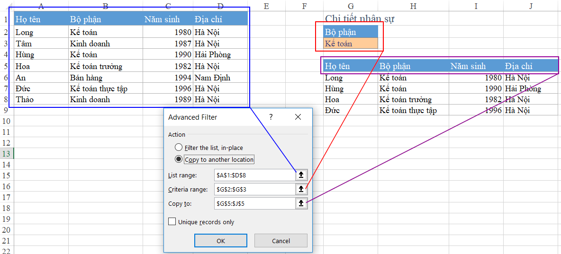Click the Advanced Filter help question mark
The image size is (561, 254).
pyautogui.click(x=271, y=117)
